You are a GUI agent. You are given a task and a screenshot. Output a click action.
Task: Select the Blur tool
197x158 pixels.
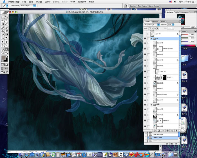click(3, 38)
